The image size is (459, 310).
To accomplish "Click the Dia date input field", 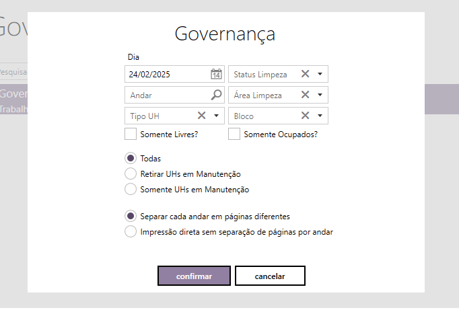I will click(x=166, y=74).
